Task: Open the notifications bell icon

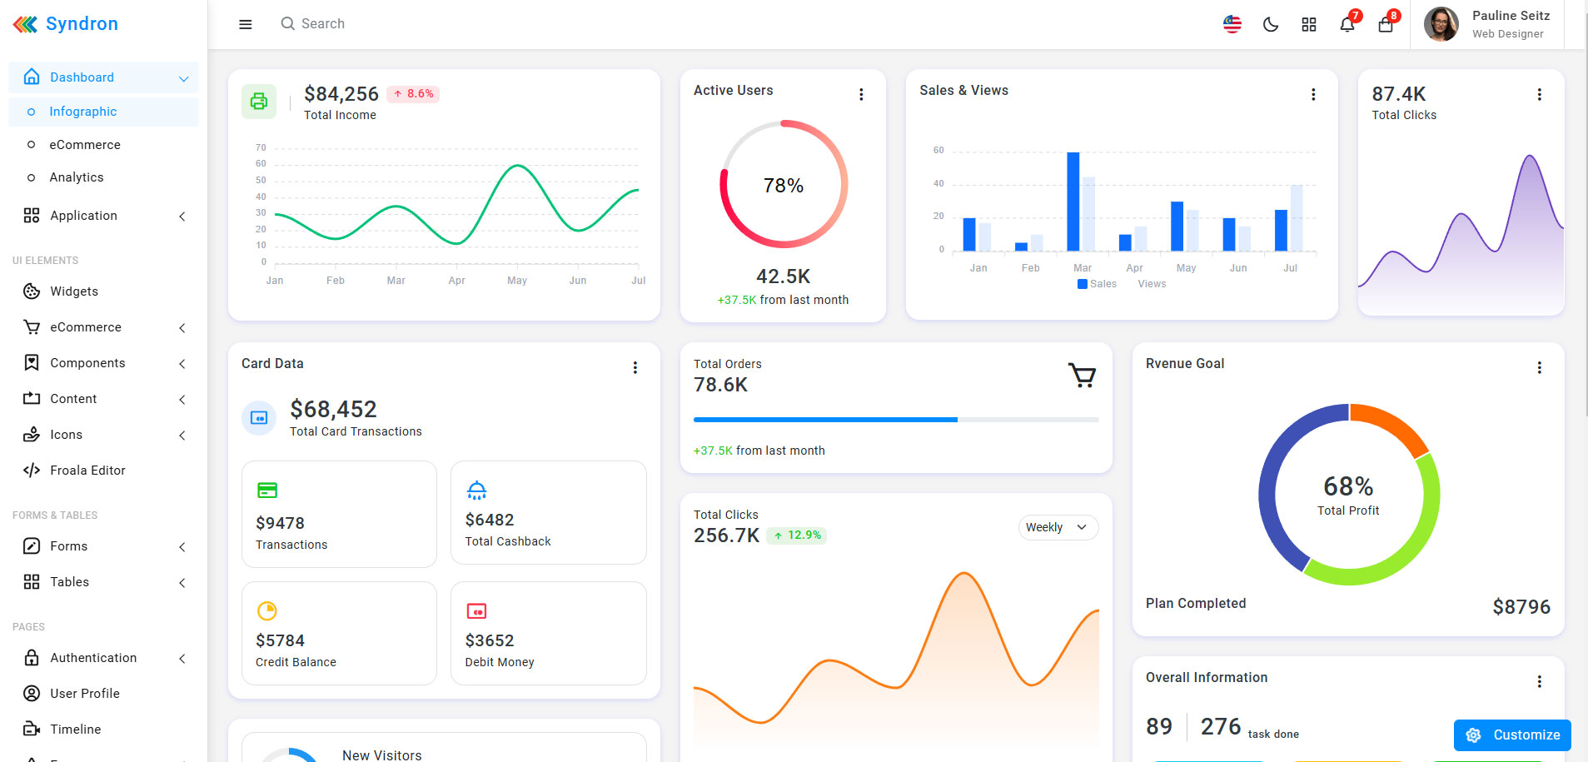Action: (x=1347, y=24)
